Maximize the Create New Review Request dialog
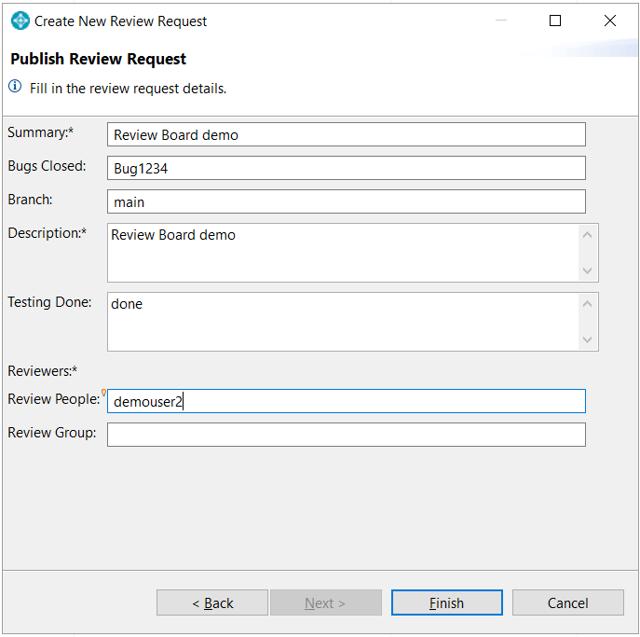The width and height of the screenshot is (640, 637). pos(555,21)
